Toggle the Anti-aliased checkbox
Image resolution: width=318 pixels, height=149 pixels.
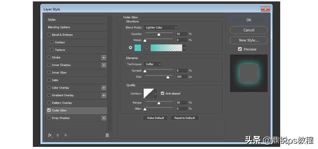[x=162, y=93]
